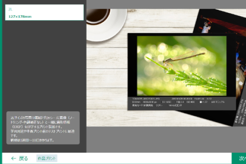Click the dragonfly photo in the preview
Screen dimensions: 246x164
[x=182, y=66]
